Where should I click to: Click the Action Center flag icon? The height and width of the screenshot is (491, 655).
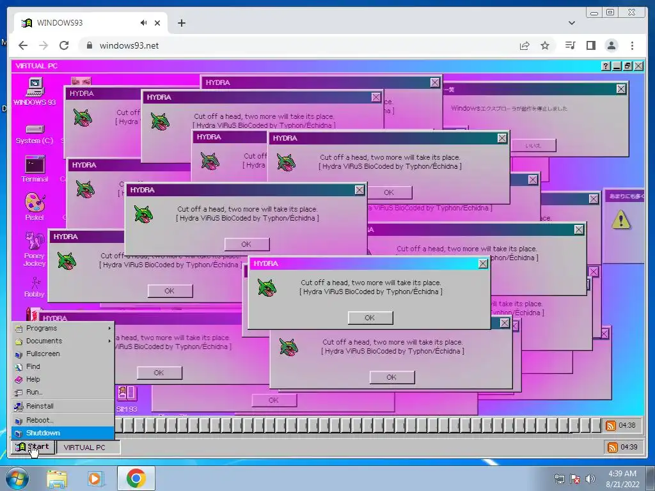(575, 479)
